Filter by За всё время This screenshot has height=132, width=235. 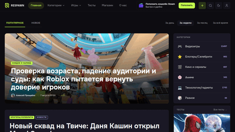tap(220, 23)
